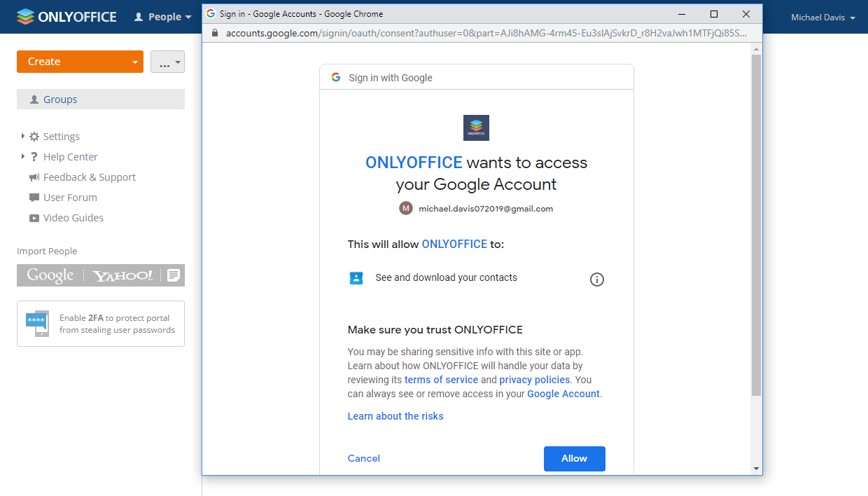This screenshot has height=496, width=868.
Task: Import people from Google
Action: [x=50, y=275]
